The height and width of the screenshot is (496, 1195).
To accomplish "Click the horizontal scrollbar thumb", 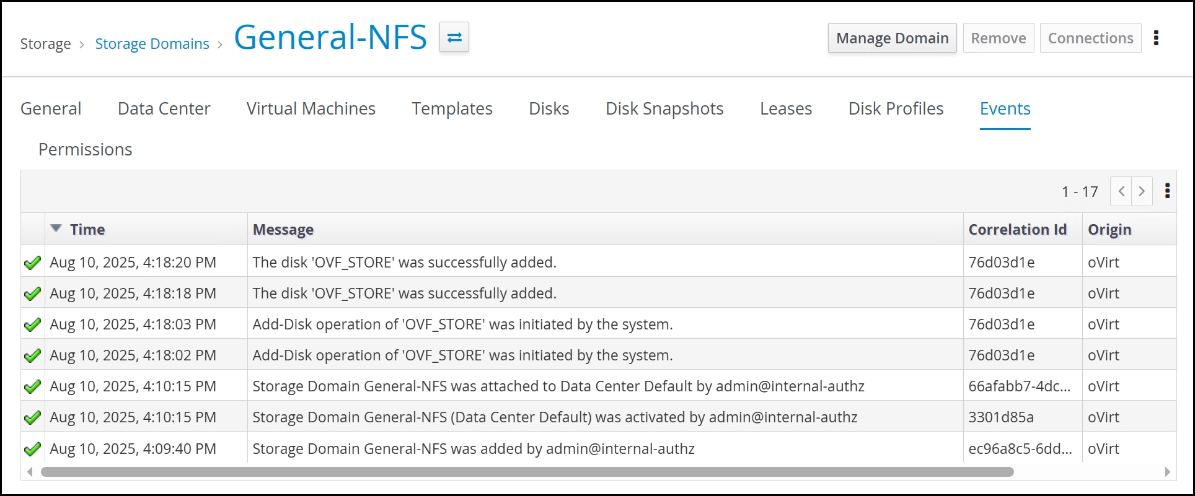I will (x=527, y=472).
